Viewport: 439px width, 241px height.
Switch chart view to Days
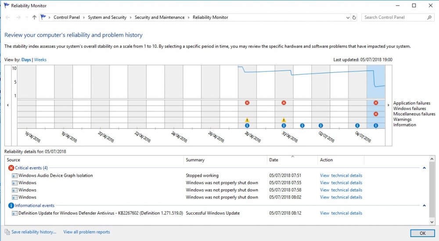click(x=26, y=60)
